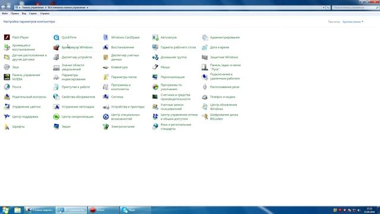Open Язык и региональные стандарты item
380x214 pixels.
[172, 127]
